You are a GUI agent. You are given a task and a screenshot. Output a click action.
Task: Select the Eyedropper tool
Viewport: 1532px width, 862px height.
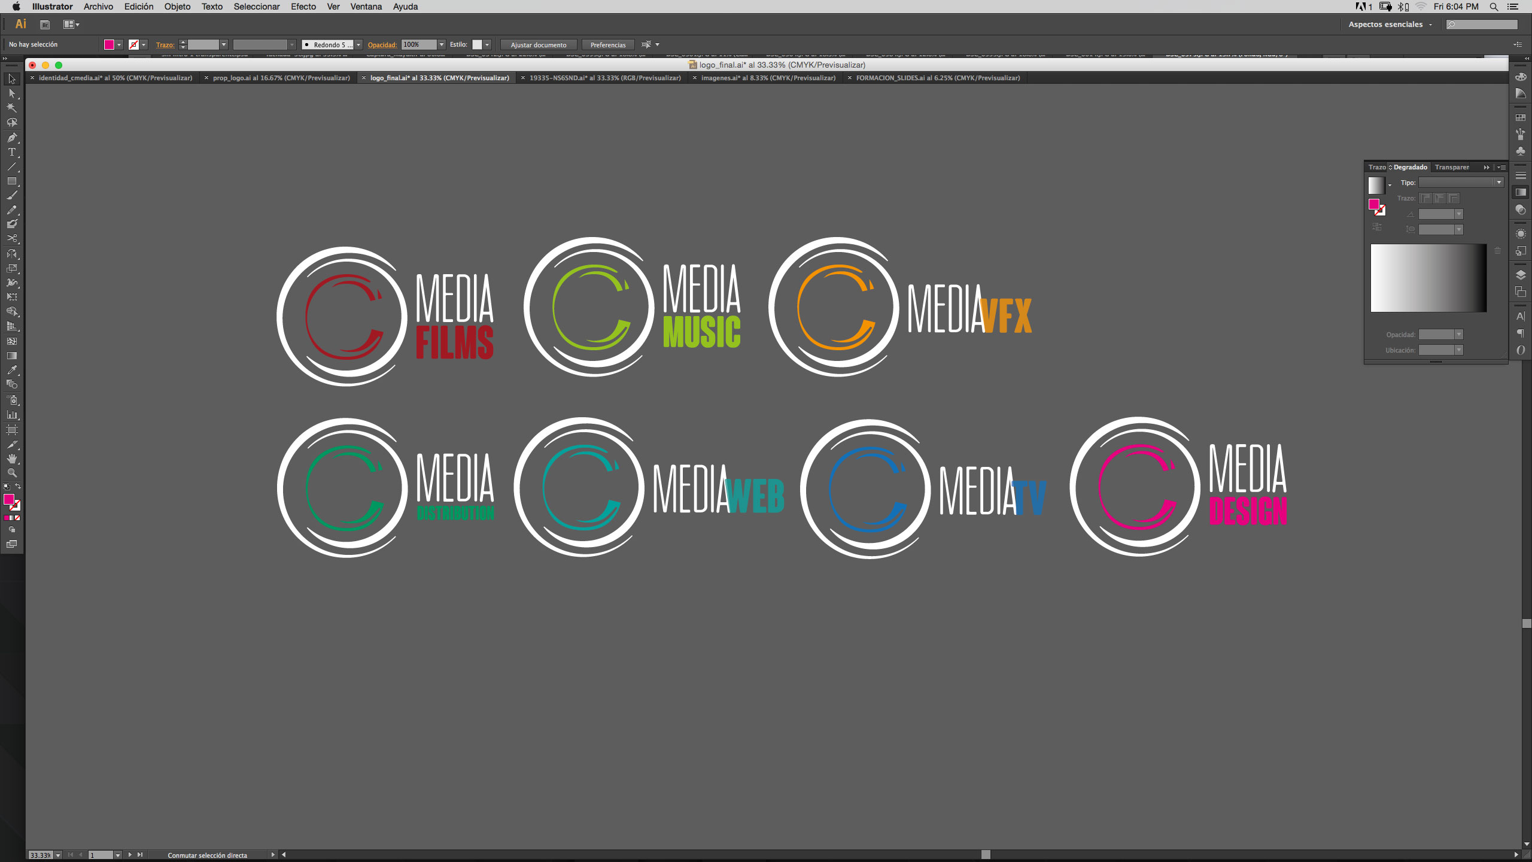pyautogui.click(x=11, y=370)
